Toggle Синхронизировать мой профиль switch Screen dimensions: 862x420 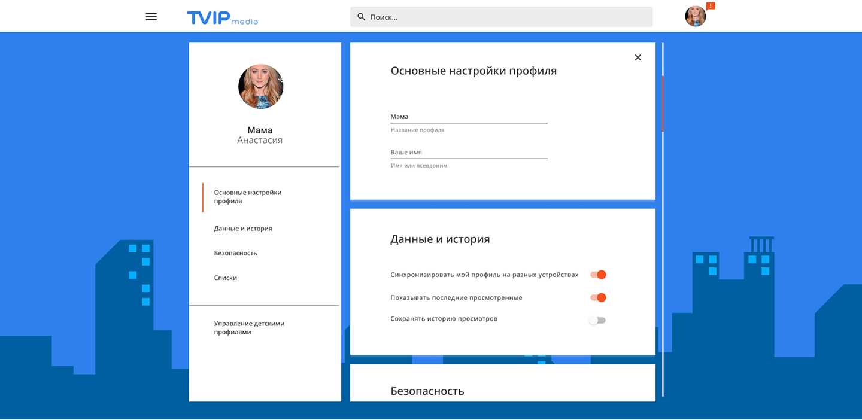coord(598,275)
